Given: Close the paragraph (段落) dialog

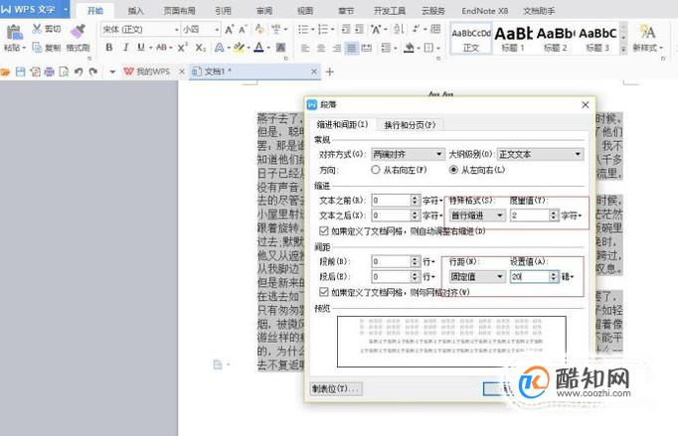Looking at the screenshot, I should click(x=585, y=105).
